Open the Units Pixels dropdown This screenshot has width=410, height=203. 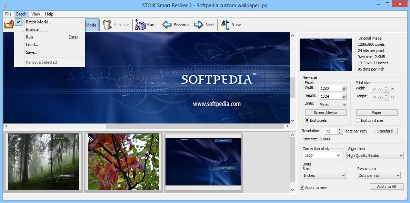click(333, 104)
